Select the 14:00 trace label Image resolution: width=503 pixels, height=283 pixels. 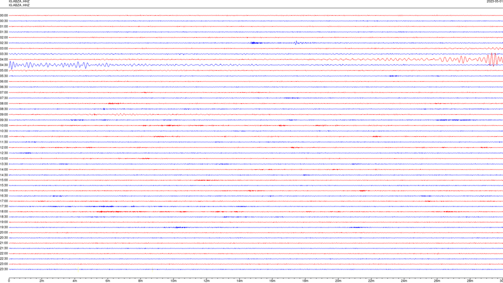[4, 169]
